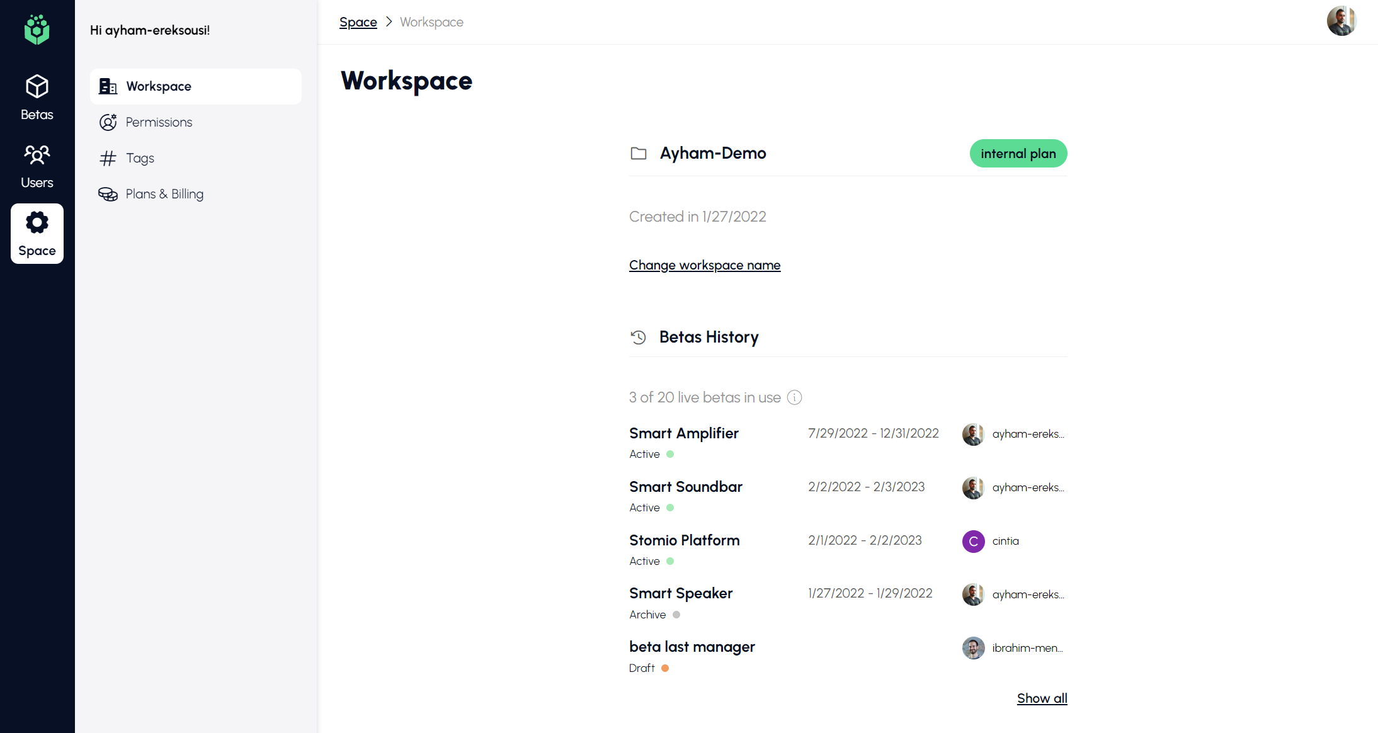Click the Space breadcrumb link

358,22
